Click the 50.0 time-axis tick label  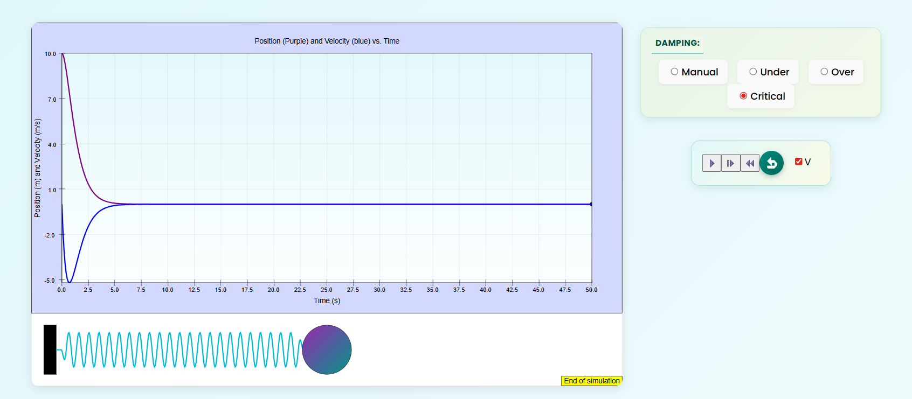click(591, 290)
